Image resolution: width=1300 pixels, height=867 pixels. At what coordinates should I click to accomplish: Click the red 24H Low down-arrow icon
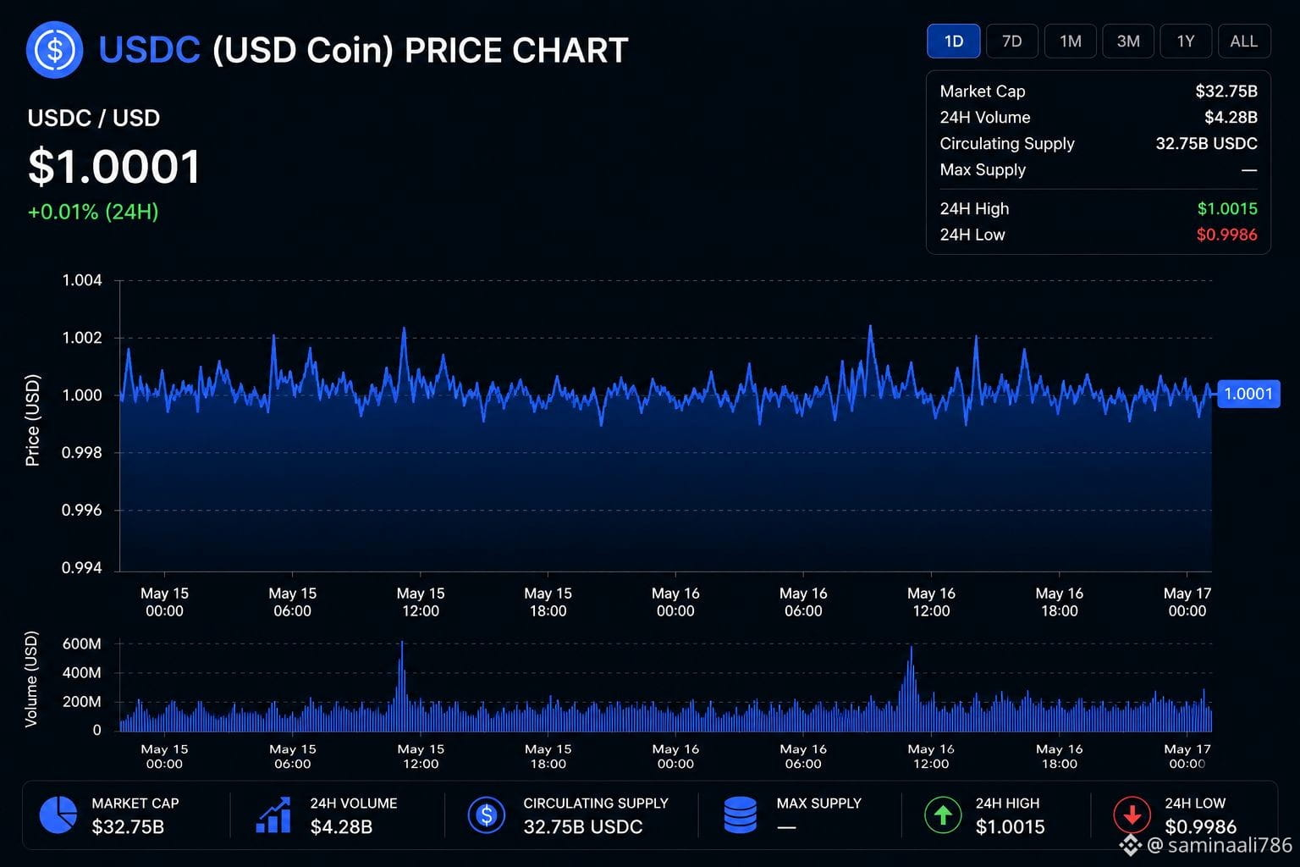point(1132,815)
